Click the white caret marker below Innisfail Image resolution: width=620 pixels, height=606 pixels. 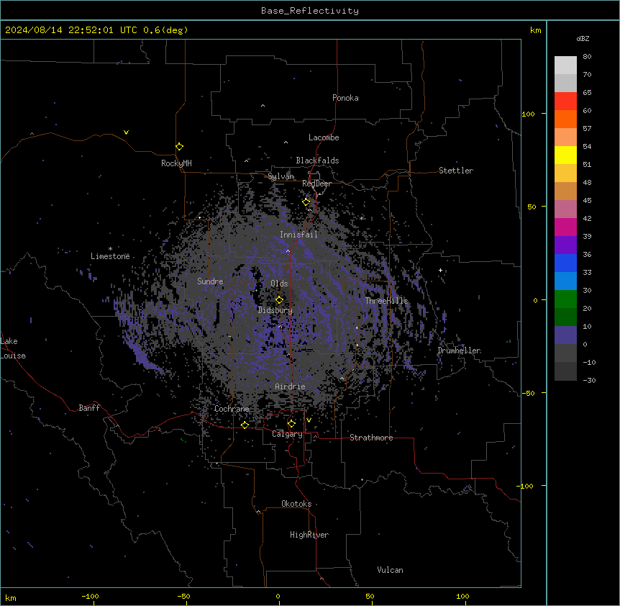(288, 250)
